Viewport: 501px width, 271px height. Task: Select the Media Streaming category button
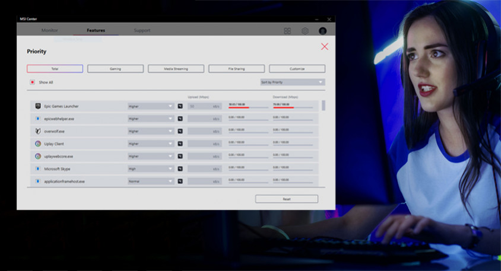click(x=176, y=69)
